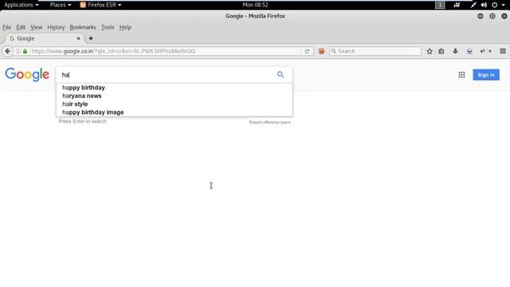Image resolution: width=510 pixels, height=287 pixels.
Task: Click the top panel icon right of workspace indicator
Action: click(x=457, y=5)
